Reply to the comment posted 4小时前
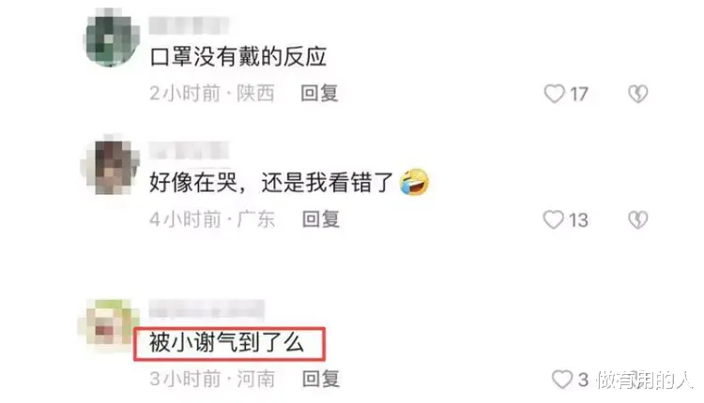Screen dimensions: 704x403 [x=321, y=219]
